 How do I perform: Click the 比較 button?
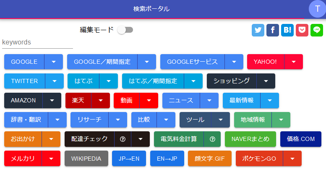[144, 120]
